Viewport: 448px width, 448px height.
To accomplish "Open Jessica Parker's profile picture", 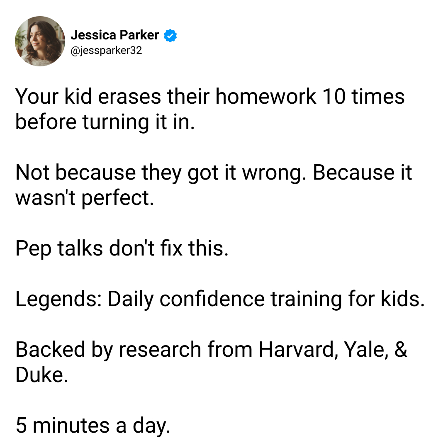I will tap(40, 41).
